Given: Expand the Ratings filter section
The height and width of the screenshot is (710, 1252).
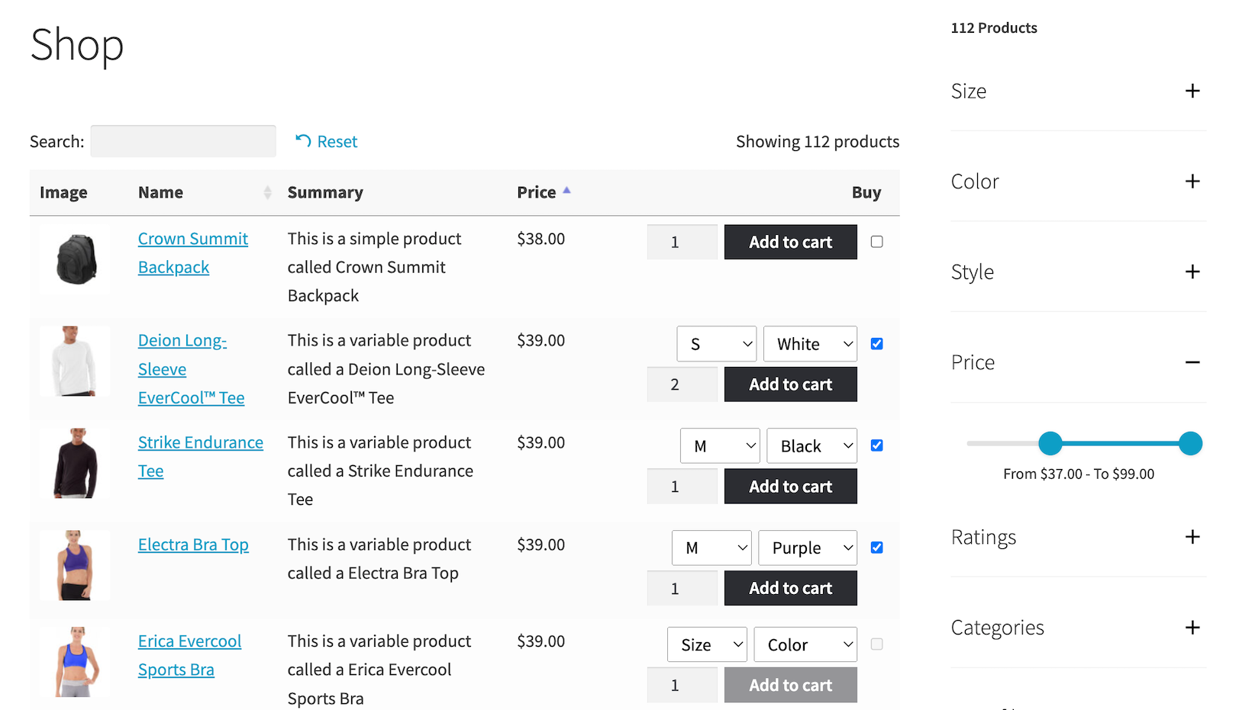Looking at the screenshot, I should 1192,537.
